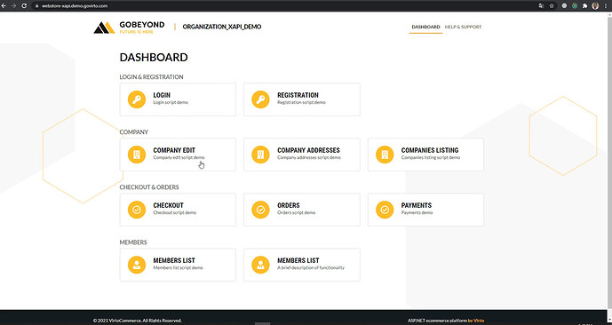The height and width of the screenshot is (325, 612).
Task: Click the translate page icon in address bar
Action: (x=541, y=6)
